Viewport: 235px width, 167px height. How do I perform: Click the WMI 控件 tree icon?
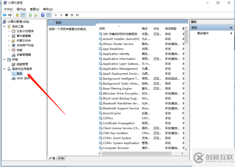point(14,78)
